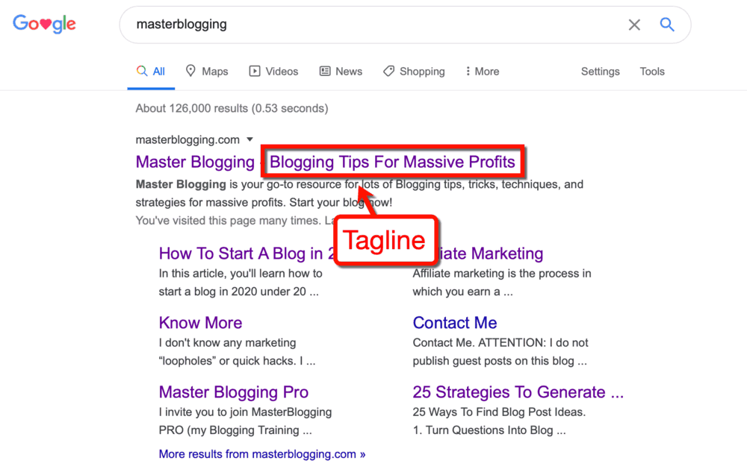
Task: Open the Master Blogging result title
Action: (x=195, y=162)
